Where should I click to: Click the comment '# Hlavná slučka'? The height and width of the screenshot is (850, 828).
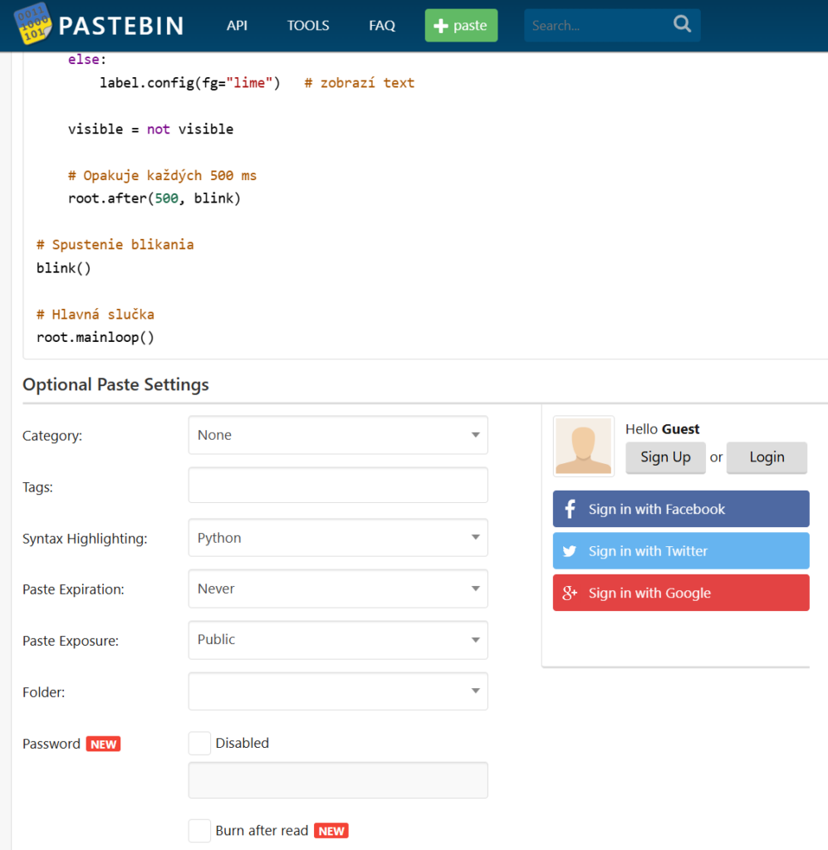tap(96, 315)
